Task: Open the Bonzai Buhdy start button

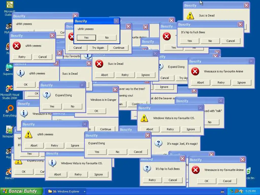Action: (x=21, y=191)
